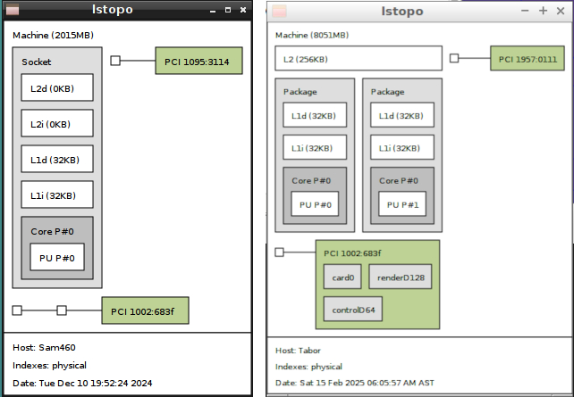The height and width of the screenshot is (397, 574).
Task: Click the PCI 1095:3114 device box
Action: (198, 62)
